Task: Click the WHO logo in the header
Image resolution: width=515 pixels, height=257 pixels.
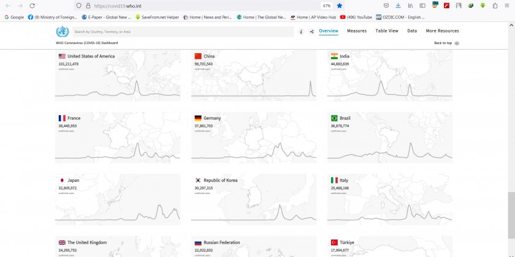Action: click(x=62, y=32)
